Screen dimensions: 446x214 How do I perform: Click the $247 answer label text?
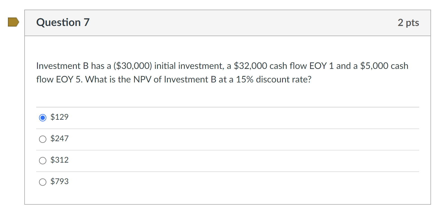(60, 139)
